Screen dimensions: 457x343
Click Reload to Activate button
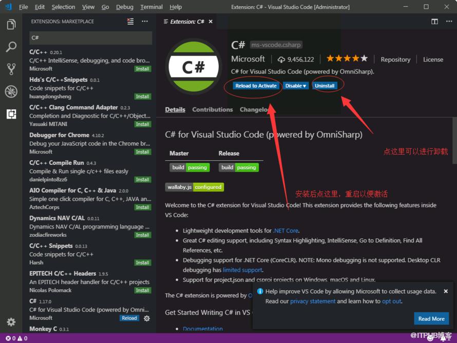(x=256, y=86)
